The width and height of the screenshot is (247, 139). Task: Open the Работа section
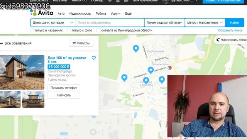tap(101, 14)
